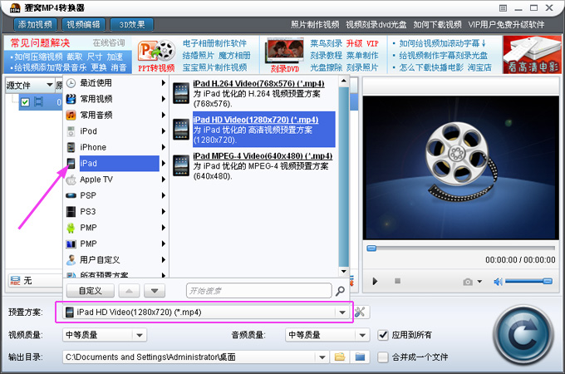565x374 pixels.
Task: Open the 视频质量 dropdown
Action: (x=140, y=335)
